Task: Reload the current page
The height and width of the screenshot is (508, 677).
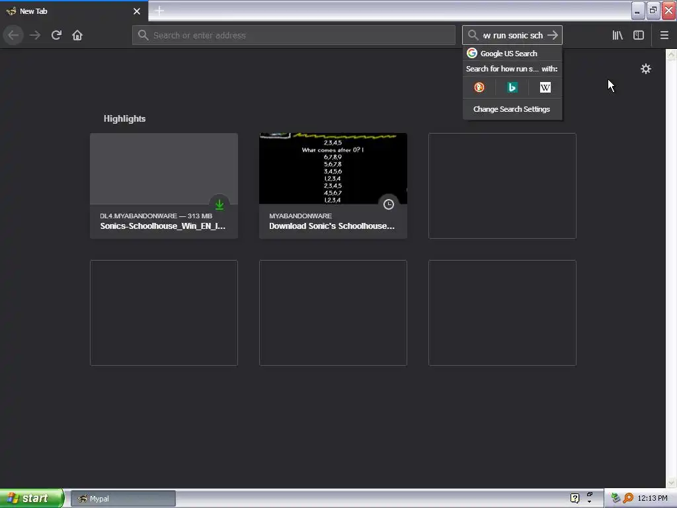Action: tap(56, 35)
